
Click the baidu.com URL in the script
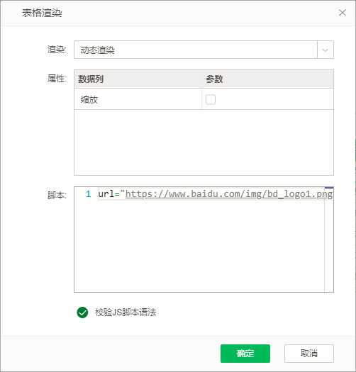228,194
